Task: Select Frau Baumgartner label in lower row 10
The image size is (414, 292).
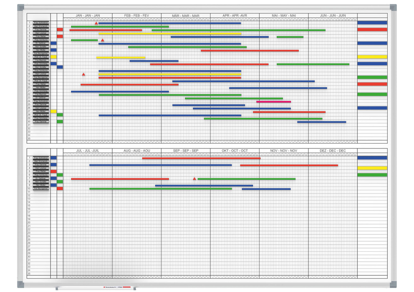Action: point(41,188)
